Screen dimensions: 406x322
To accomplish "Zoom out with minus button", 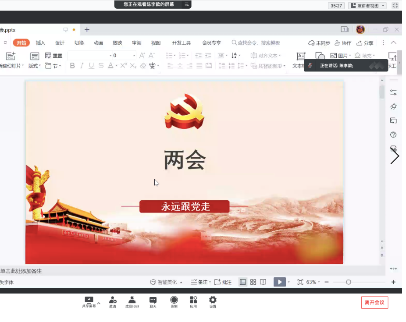I will pos(327,282).
